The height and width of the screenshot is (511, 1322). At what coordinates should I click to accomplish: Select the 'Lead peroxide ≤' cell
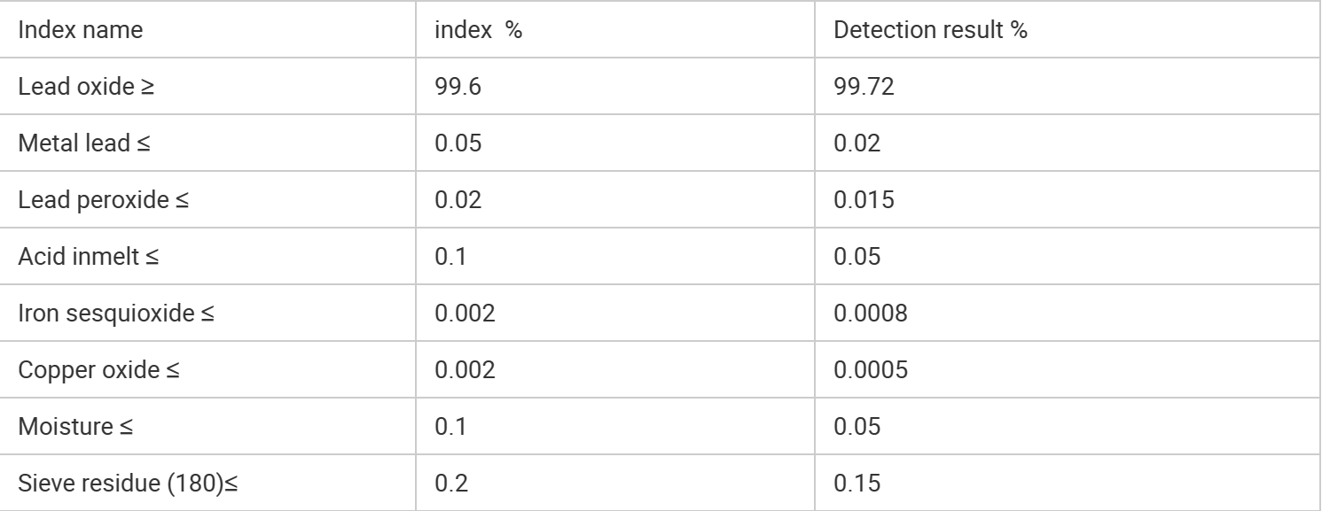pos(104,200)
